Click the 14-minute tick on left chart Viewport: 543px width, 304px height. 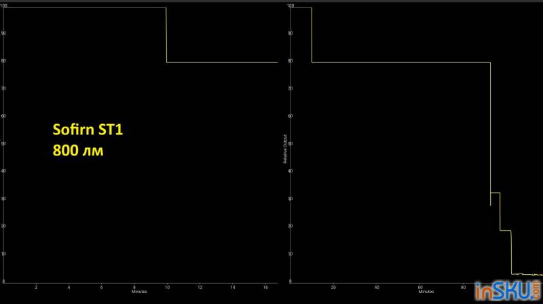click(232, 287)
